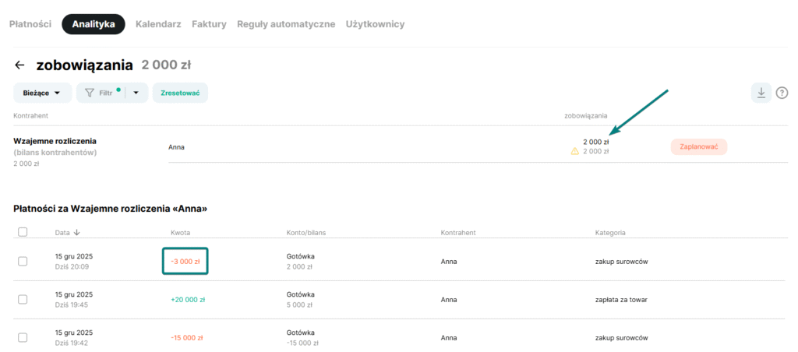The width and height of the screenshot is (798, 352).
Task: Tick the checkbox for the -15 000 zł payment
Action: tap(23, 338)
